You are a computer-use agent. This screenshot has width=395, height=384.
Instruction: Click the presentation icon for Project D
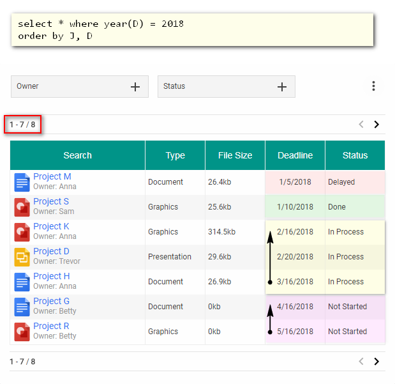[22, 257]
